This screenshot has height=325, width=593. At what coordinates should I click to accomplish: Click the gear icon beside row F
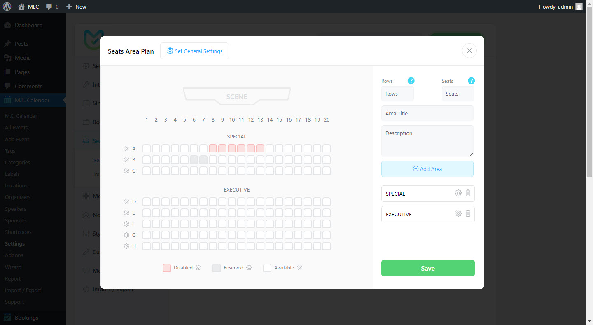[126, 224]
